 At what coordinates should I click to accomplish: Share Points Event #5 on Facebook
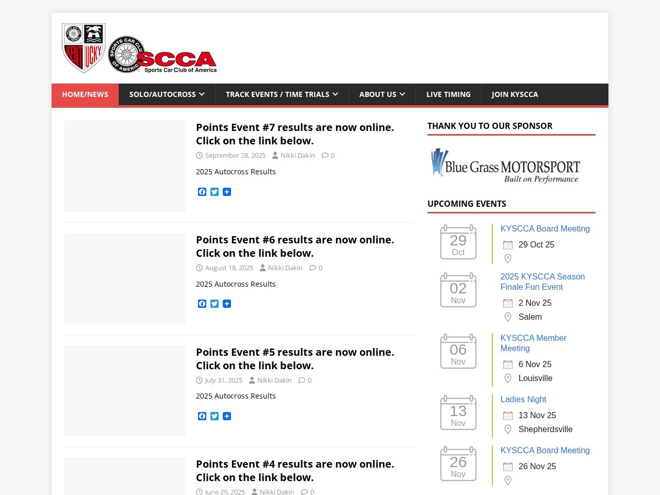click(202, 416)
